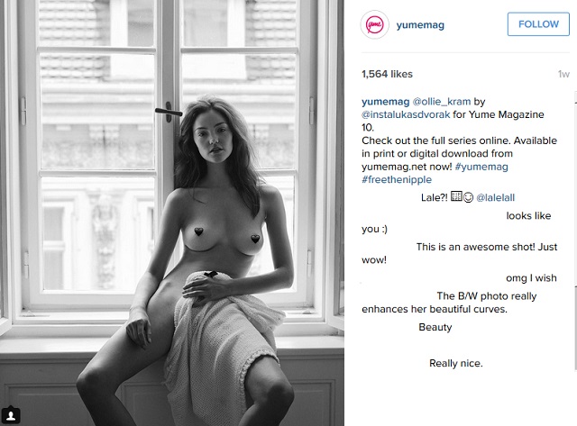Click the 'B/W photo really enhances' comment
The image size is (577, 426).
pyautogui.click(x=449, y=303)
